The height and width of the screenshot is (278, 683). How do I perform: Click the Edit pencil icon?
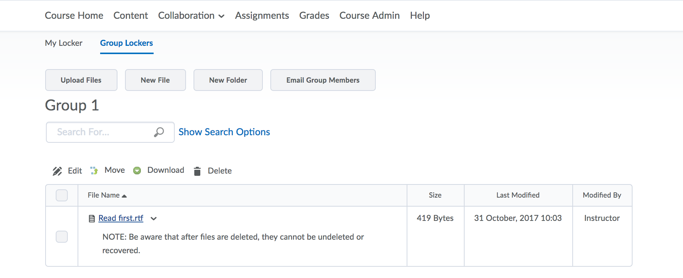57,171
